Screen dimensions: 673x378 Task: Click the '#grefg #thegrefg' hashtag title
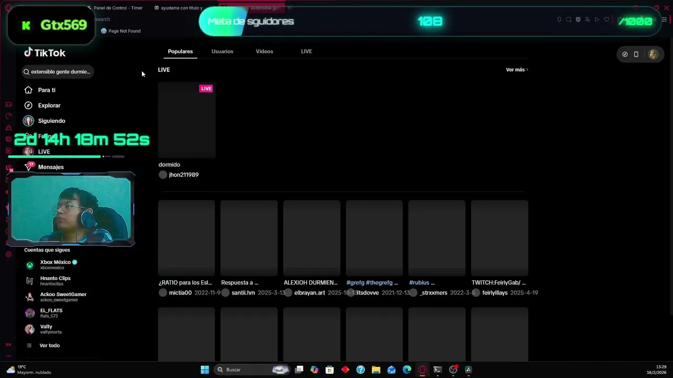[x=372, y=282]
